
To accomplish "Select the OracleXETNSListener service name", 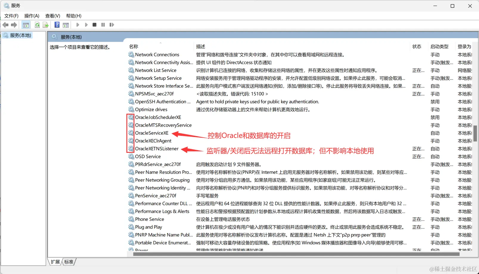I will (x=157, y=148).
